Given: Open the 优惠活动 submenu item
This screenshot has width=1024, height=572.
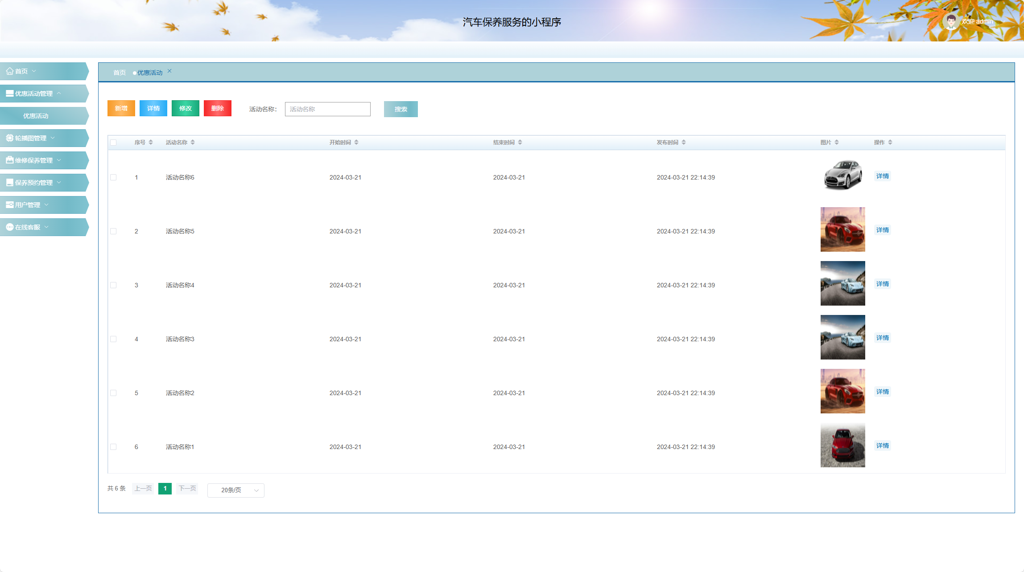Looking at the screenshot, I should pos(36,116).
